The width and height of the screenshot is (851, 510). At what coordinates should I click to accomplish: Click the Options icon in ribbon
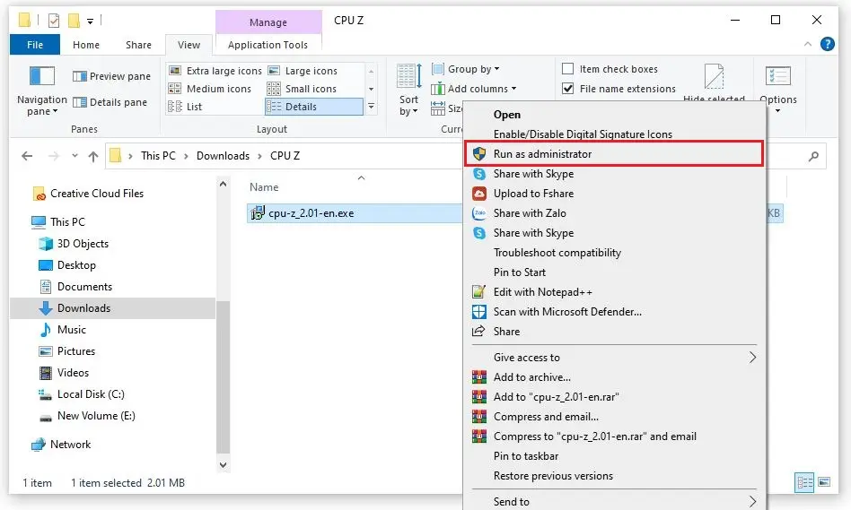(x=777, y=79)
